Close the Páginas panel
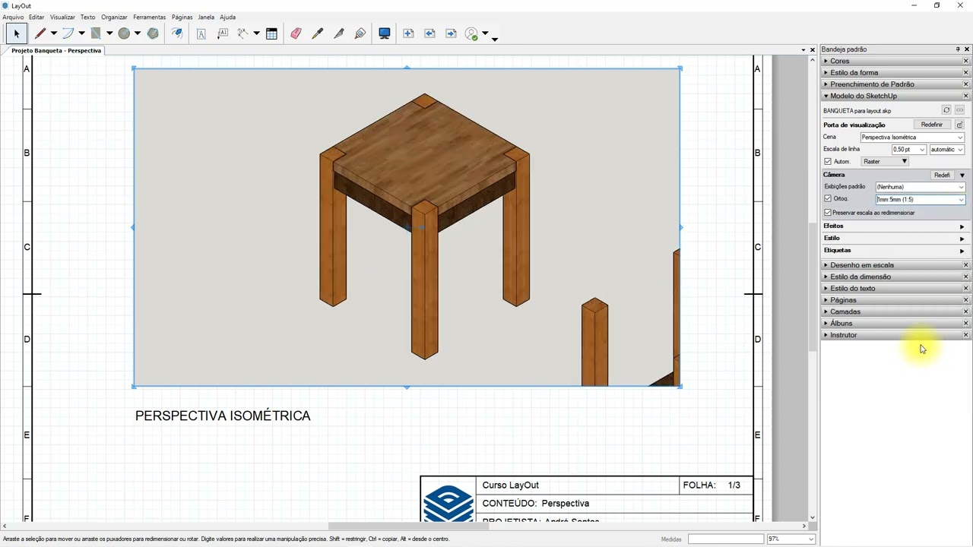The height and width of the screenshot is (547, 973). click(x=966, y=300)
